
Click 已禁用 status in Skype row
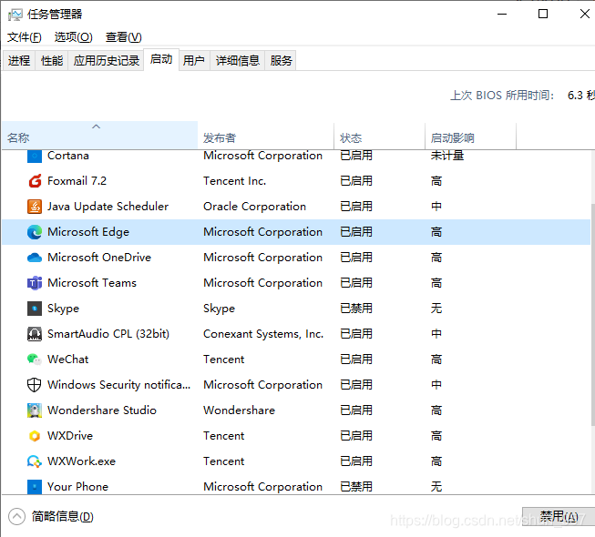pos(356,309)
